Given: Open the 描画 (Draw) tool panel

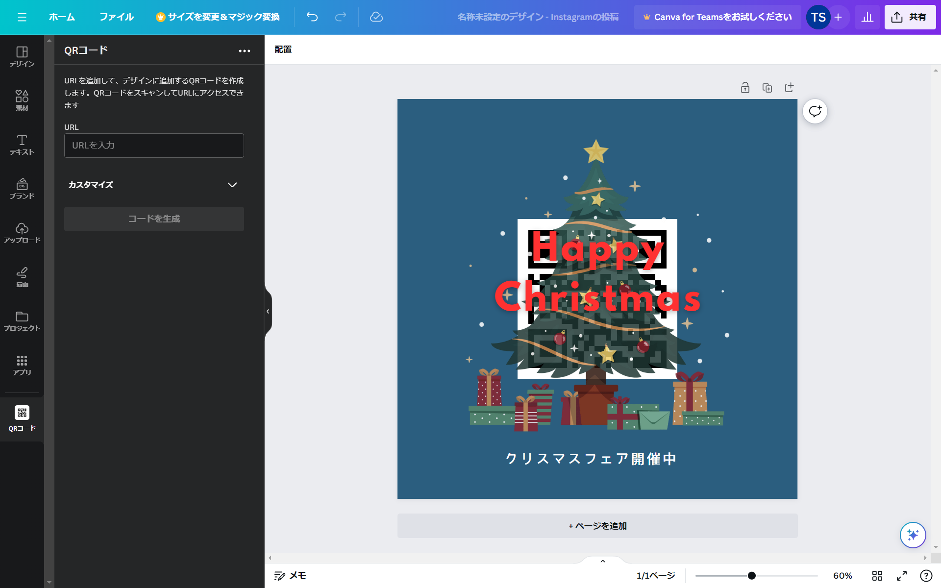Looking at the screenshot, I should pos(22,277).
